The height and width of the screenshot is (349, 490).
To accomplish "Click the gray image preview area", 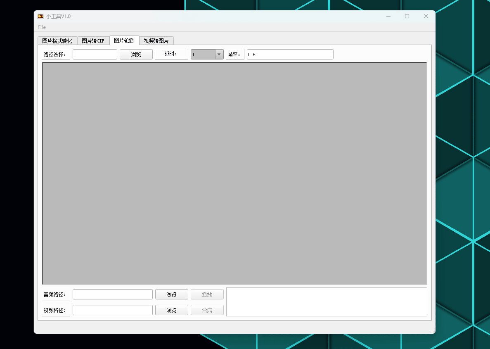I will point(235,173).
